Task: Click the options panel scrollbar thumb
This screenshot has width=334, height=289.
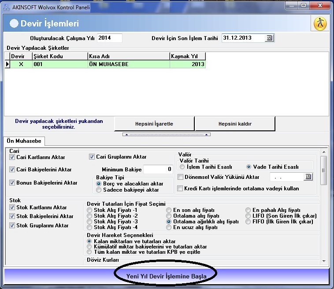Action: pos(324,170)
